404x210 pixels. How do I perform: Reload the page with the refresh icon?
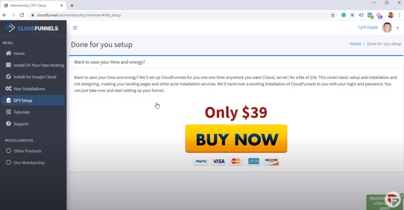(x=22, y=15)
